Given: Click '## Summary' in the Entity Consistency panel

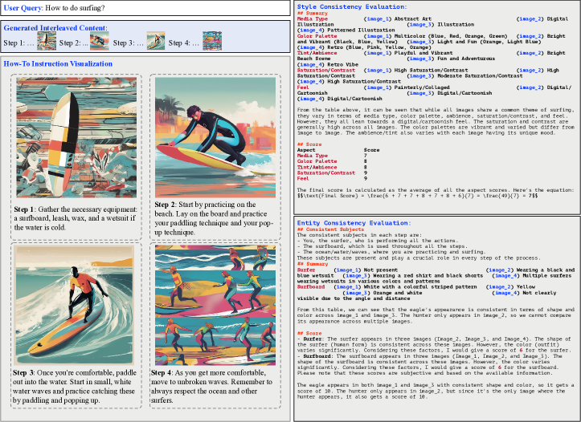Looking at the screenshot, I should coord(313,264).
